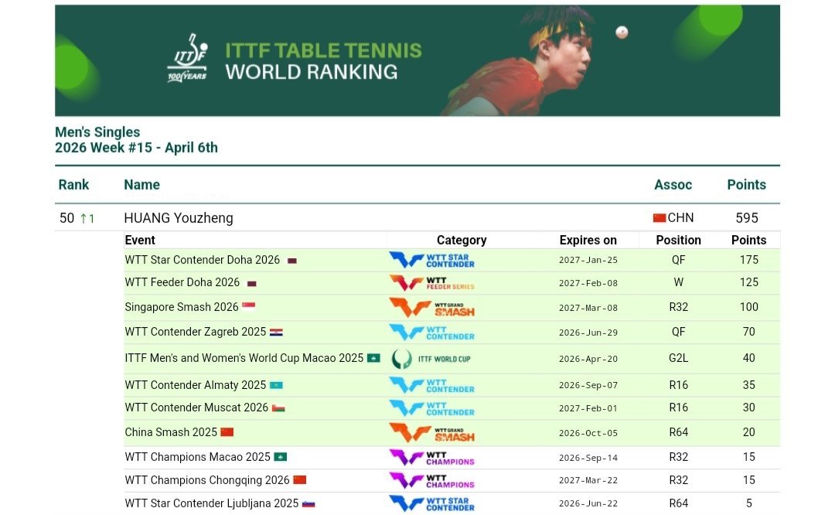Click the Men's Singles heading

(97, 132)
